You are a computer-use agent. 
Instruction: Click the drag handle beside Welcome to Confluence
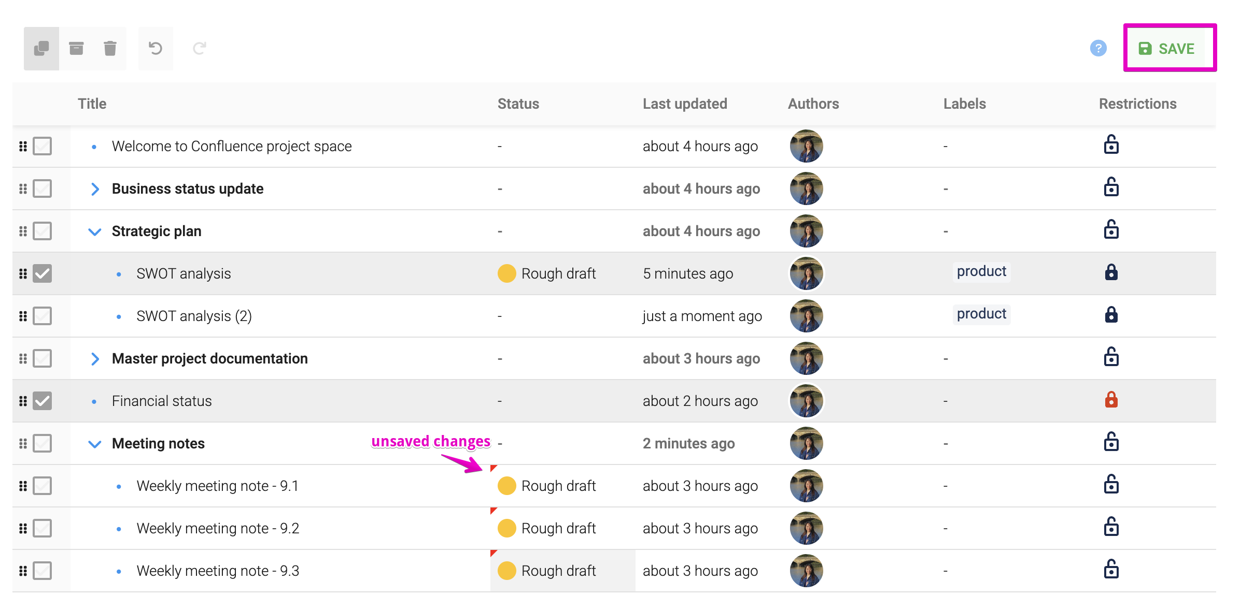point(23,146)
